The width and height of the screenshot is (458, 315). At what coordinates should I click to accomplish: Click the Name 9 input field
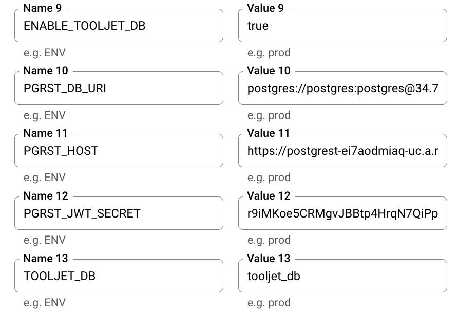point(119,26)
